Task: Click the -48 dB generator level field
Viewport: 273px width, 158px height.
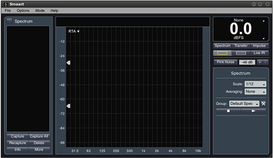Action: 247,62
